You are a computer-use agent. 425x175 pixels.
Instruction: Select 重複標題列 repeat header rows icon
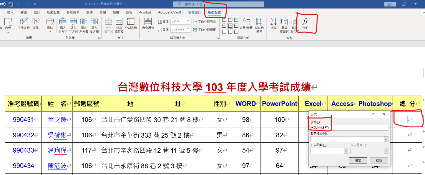click(284, 25)
